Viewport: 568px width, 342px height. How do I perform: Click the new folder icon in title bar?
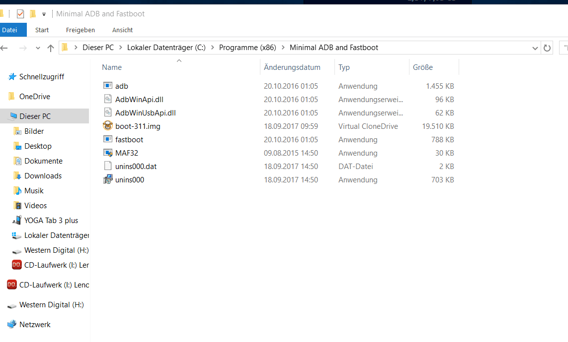pos(33,14)
